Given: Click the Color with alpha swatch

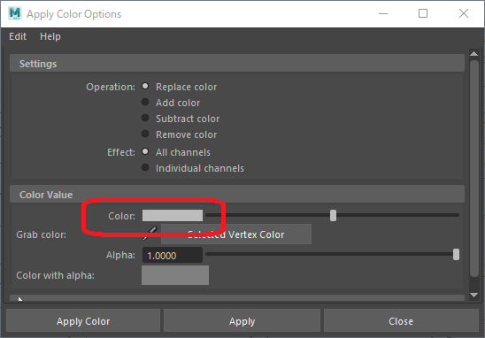Looking at the screenshot, I should 175,275.
